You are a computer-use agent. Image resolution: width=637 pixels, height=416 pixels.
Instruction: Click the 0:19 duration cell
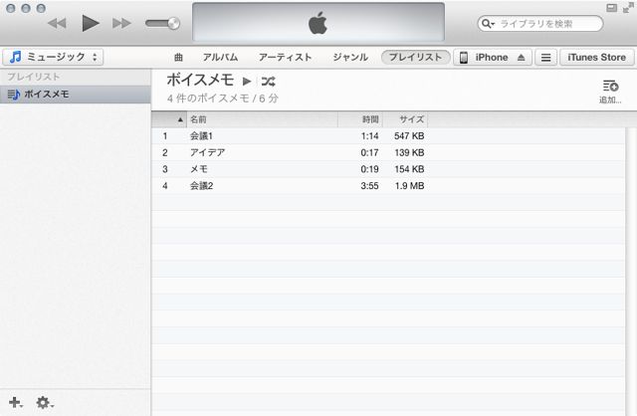point(369,169)
